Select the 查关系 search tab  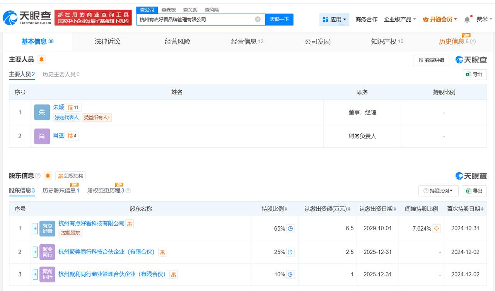(x=190, y=10)
